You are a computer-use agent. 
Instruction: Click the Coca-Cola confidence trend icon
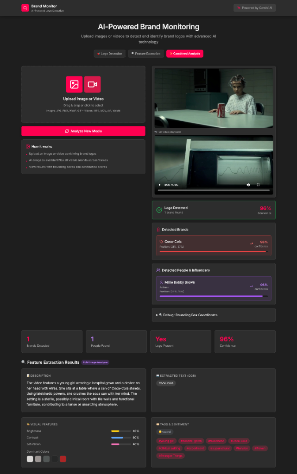click(251, 243)
